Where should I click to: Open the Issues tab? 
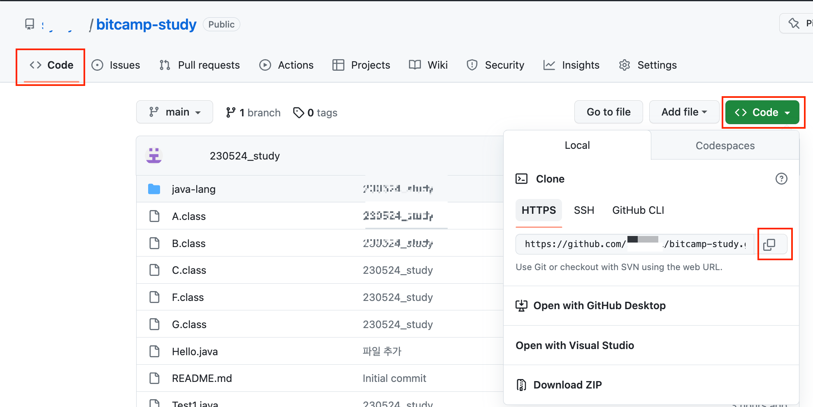[116, 65]
